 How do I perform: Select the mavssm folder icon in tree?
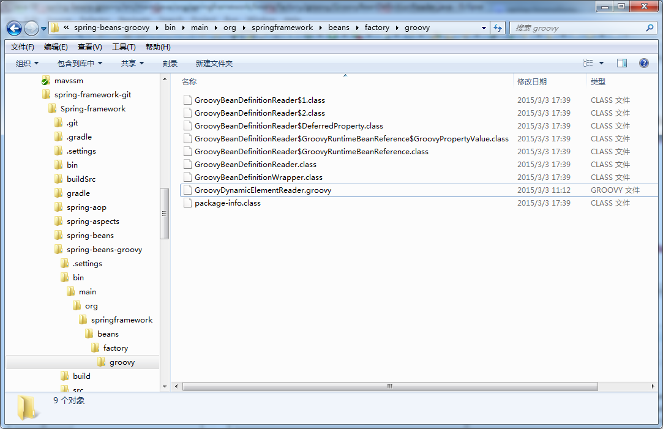point(46,81)
